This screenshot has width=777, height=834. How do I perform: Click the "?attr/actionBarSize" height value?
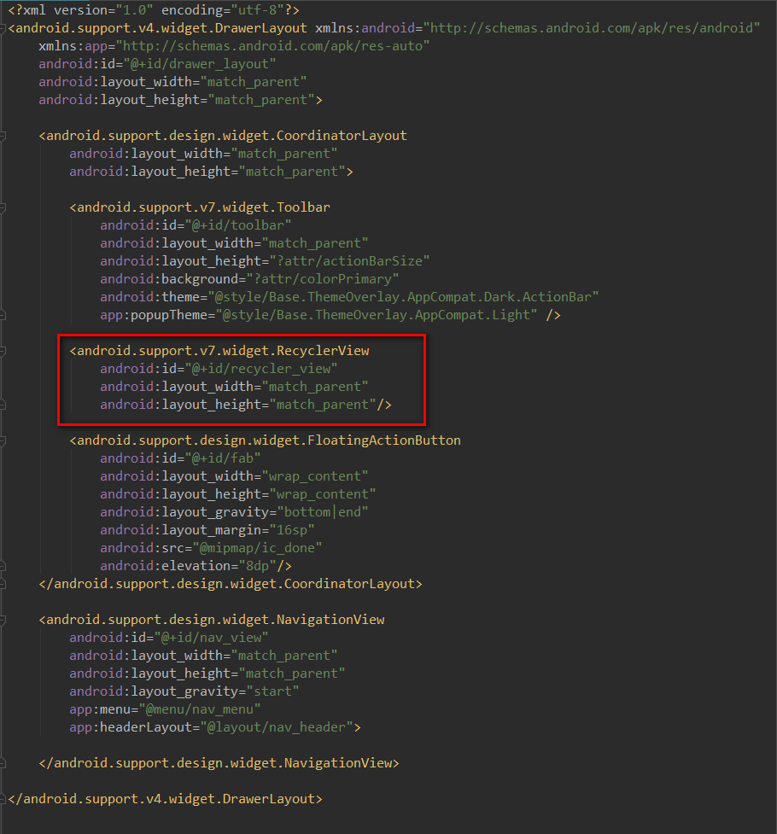(349, 261)
